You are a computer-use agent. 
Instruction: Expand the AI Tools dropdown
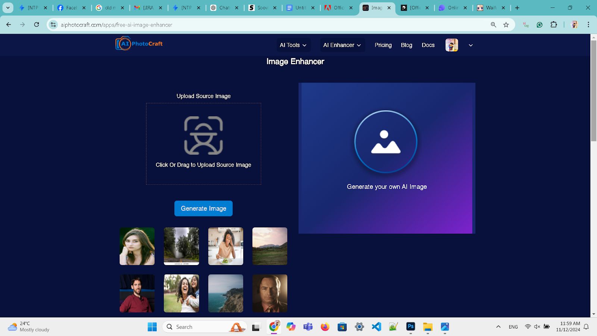click(293, 45)
